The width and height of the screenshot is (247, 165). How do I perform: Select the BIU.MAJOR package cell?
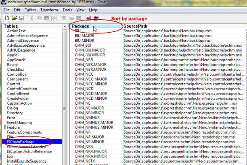(84, 36)
